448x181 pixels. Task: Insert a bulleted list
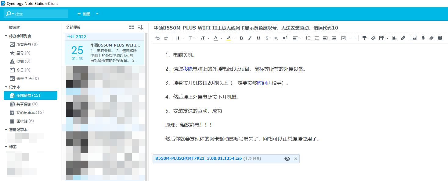coord(316,38)
